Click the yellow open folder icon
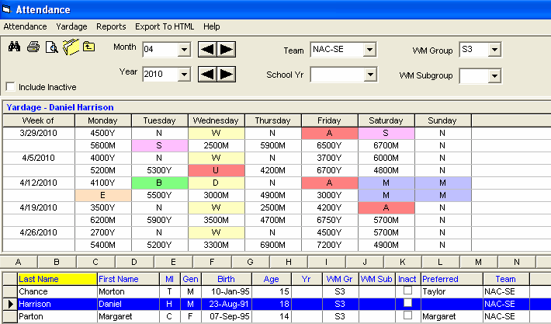This screenshot has width=551, height=324. click(x=71, y=47)
